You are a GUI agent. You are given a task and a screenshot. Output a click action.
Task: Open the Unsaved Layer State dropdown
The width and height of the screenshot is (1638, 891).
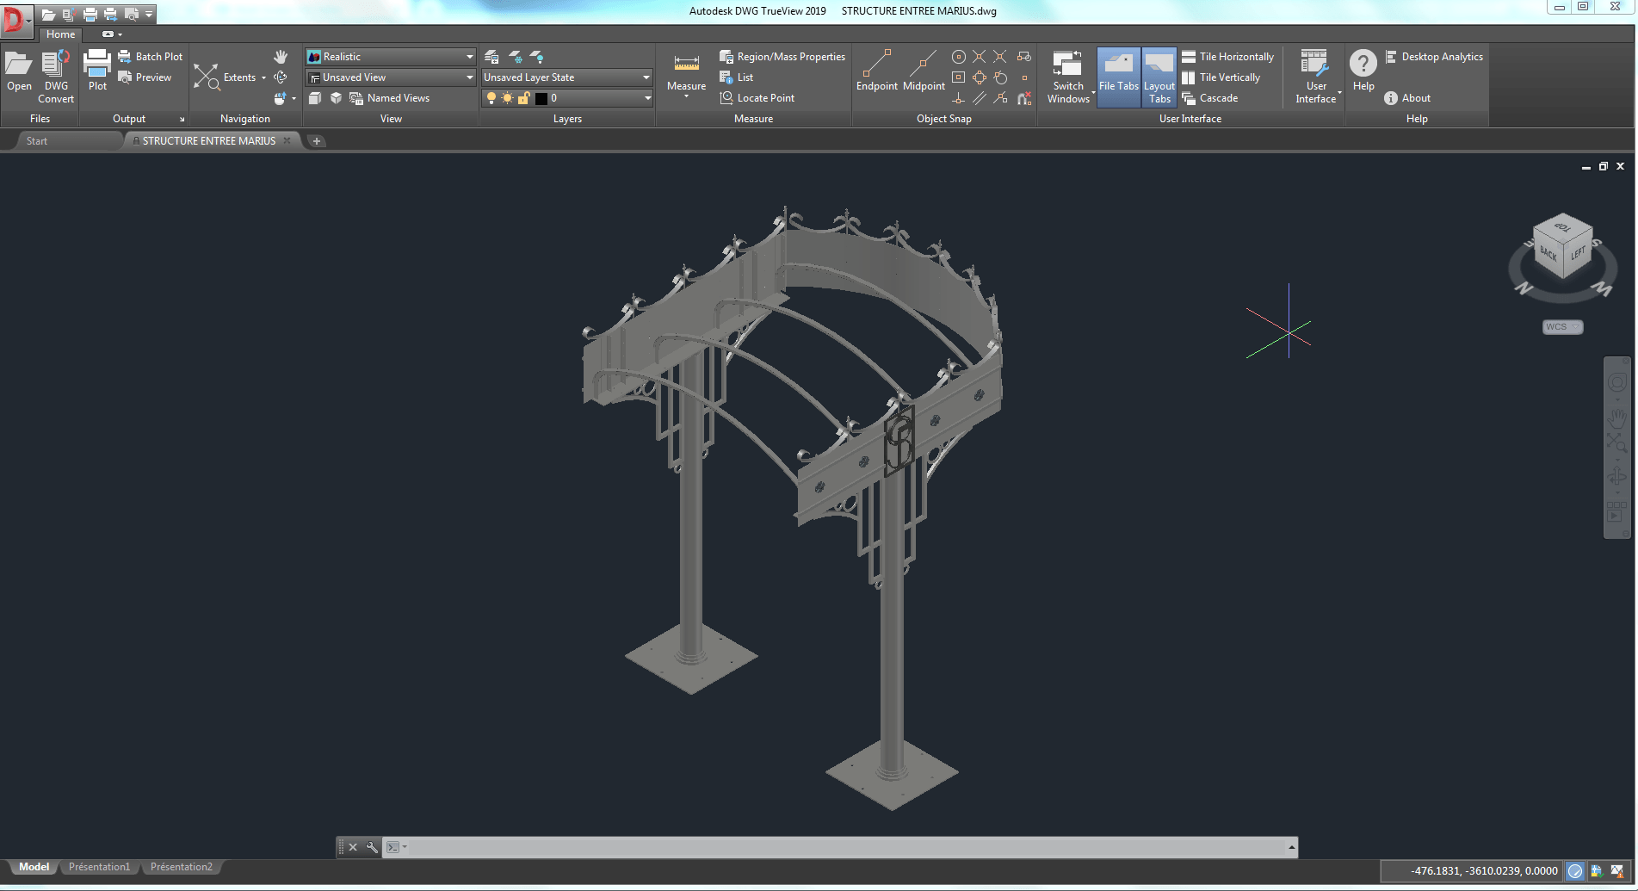(x=646, y=77)
